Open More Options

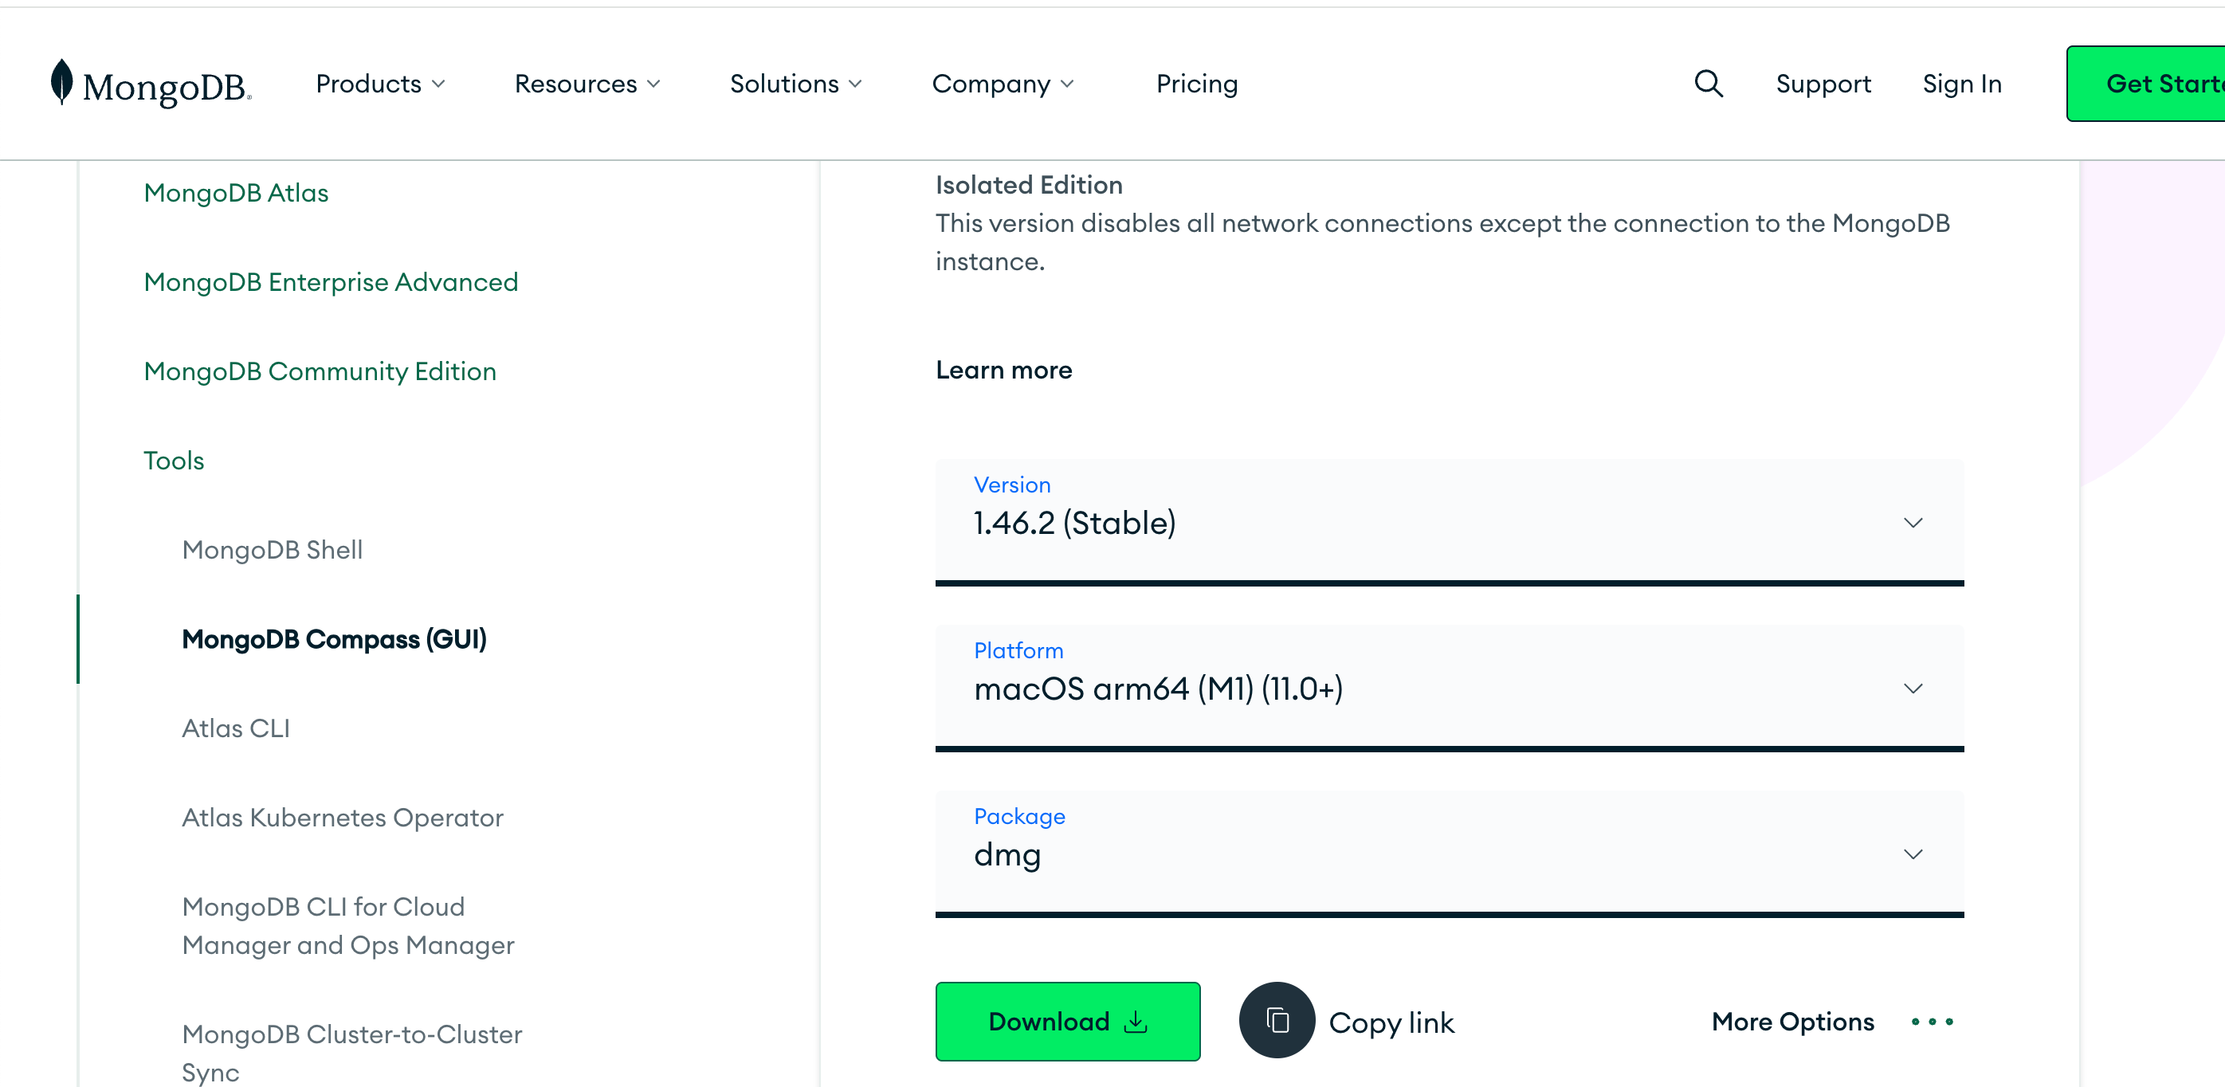click(1792, 1022)
